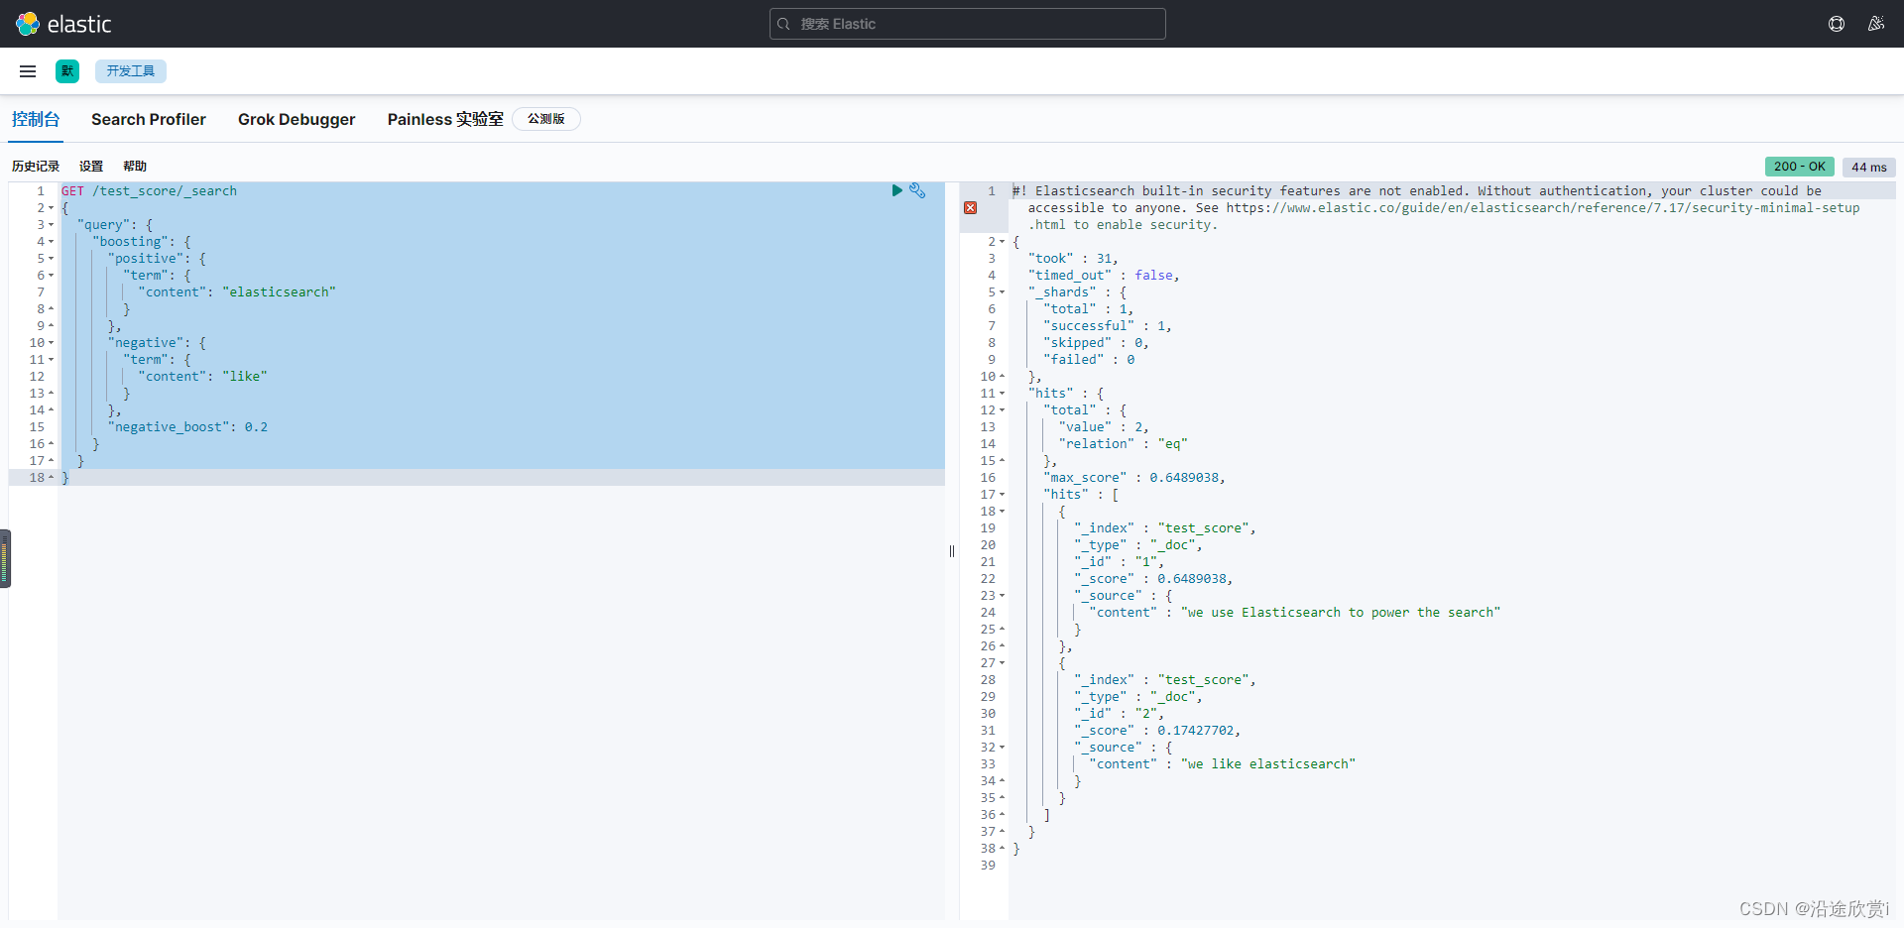Focus the 搜索 Elastic search field

pyautogui.click(x=967, y=24)
